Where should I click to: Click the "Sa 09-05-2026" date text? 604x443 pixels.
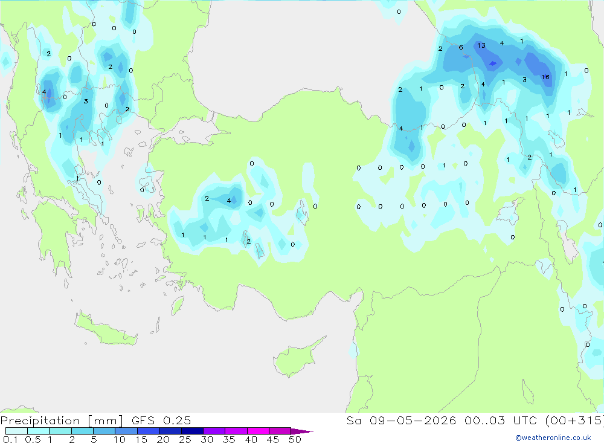coord(401,420)
